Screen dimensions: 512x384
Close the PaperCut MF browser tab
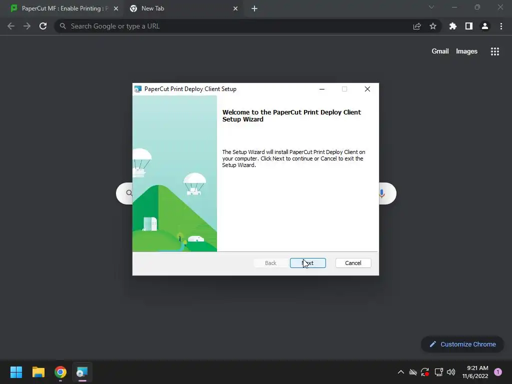116,8
